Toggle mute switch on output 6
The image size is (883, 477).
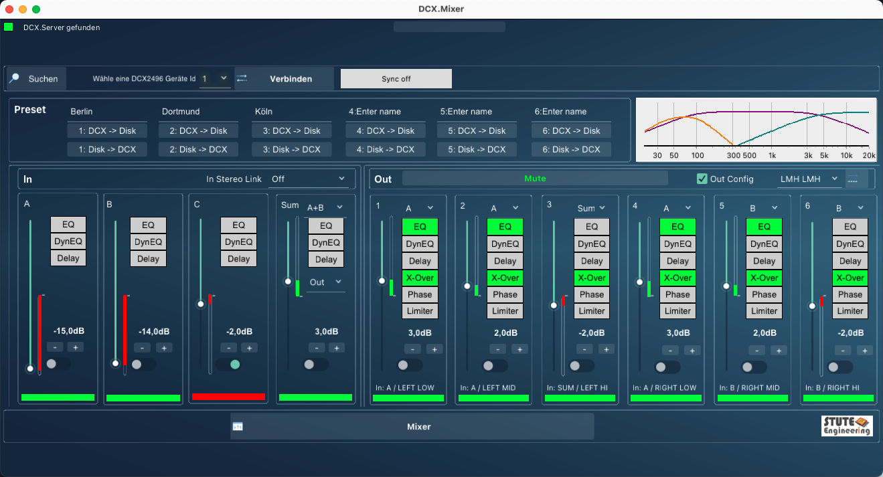coord(840,367)
